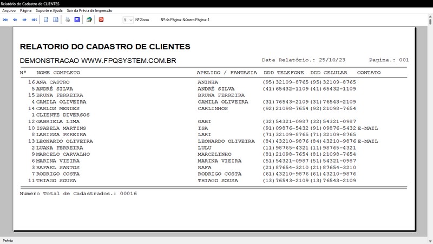
Task: Go to previous page arrow
Action: (15, 20)
